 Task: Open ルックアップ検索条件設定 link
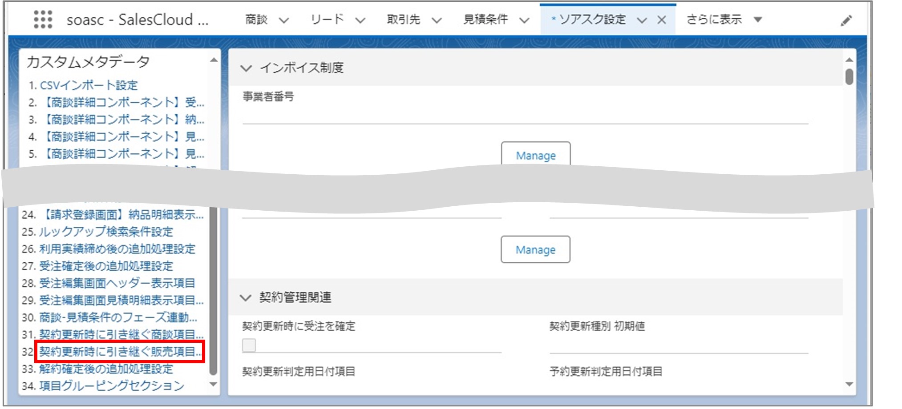click(x=106, y=232)
